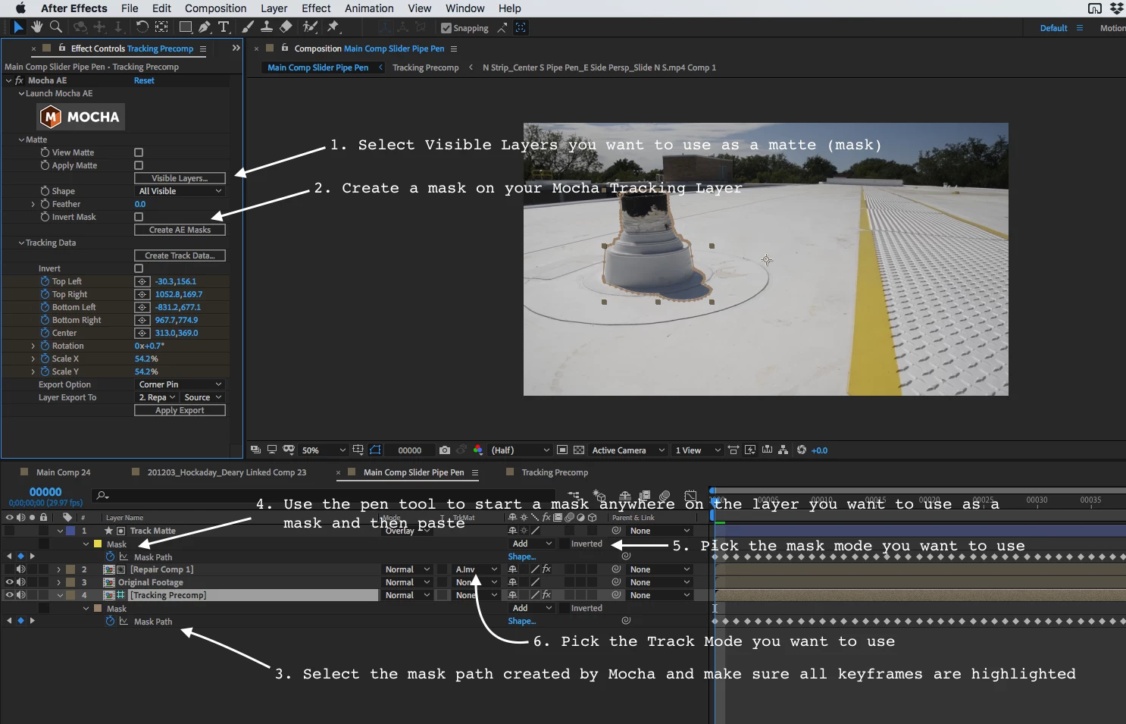Click the region of interest icon
The image size is (1126, 724).
pyautogui.click(x=562, y=450)
